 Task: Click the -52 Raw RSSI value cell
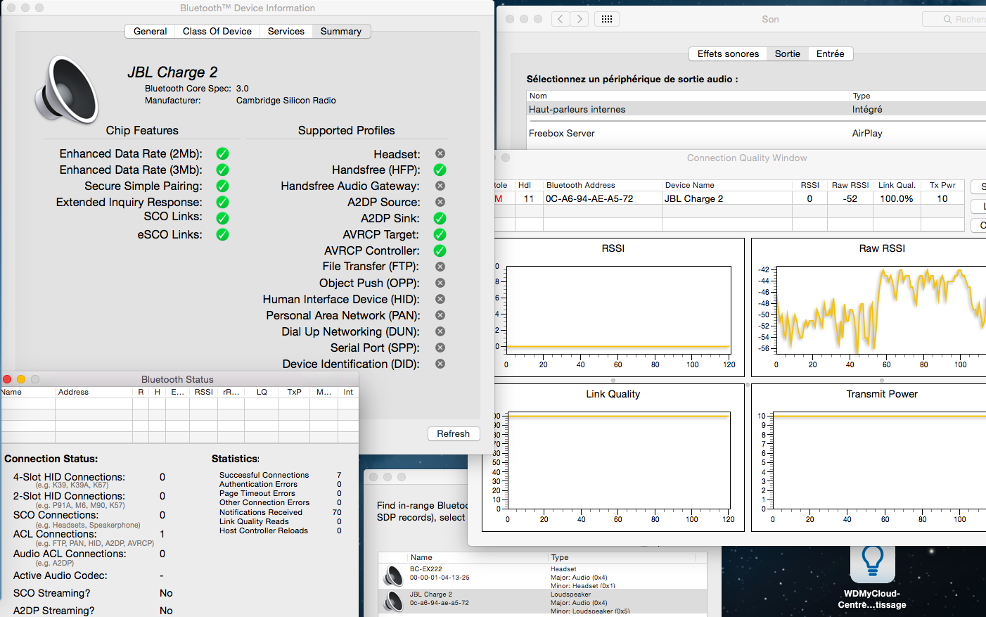click(x=850, y=198)
